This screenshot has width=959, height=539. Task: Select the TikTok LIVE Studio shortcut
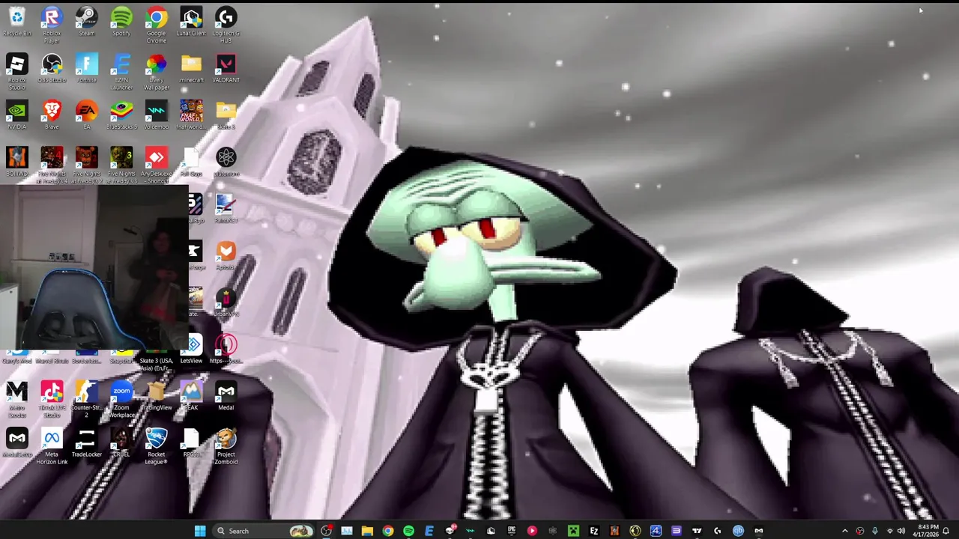[x=52, y=400]
